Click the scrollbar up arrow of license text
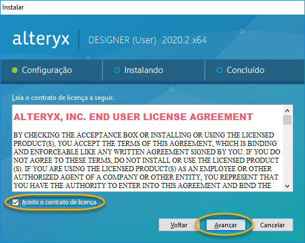Screen dimensions: 305x243 coord(288,111)
